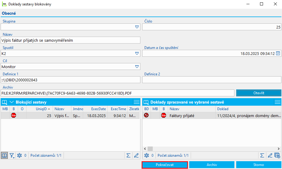Click Název column header in right table
The width and height of the screenshot is (282, 169).
(x=192, y=109)
